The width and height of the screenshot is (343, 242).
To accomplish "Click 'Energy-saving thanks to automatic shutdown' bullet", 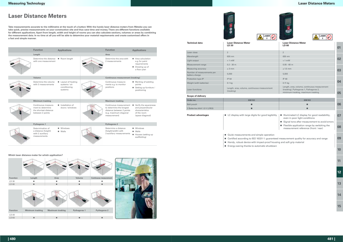I will (x=252, y=146).
